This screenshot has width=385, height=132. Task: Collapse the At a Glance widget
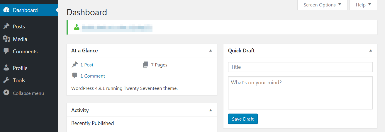coord(210,50)
